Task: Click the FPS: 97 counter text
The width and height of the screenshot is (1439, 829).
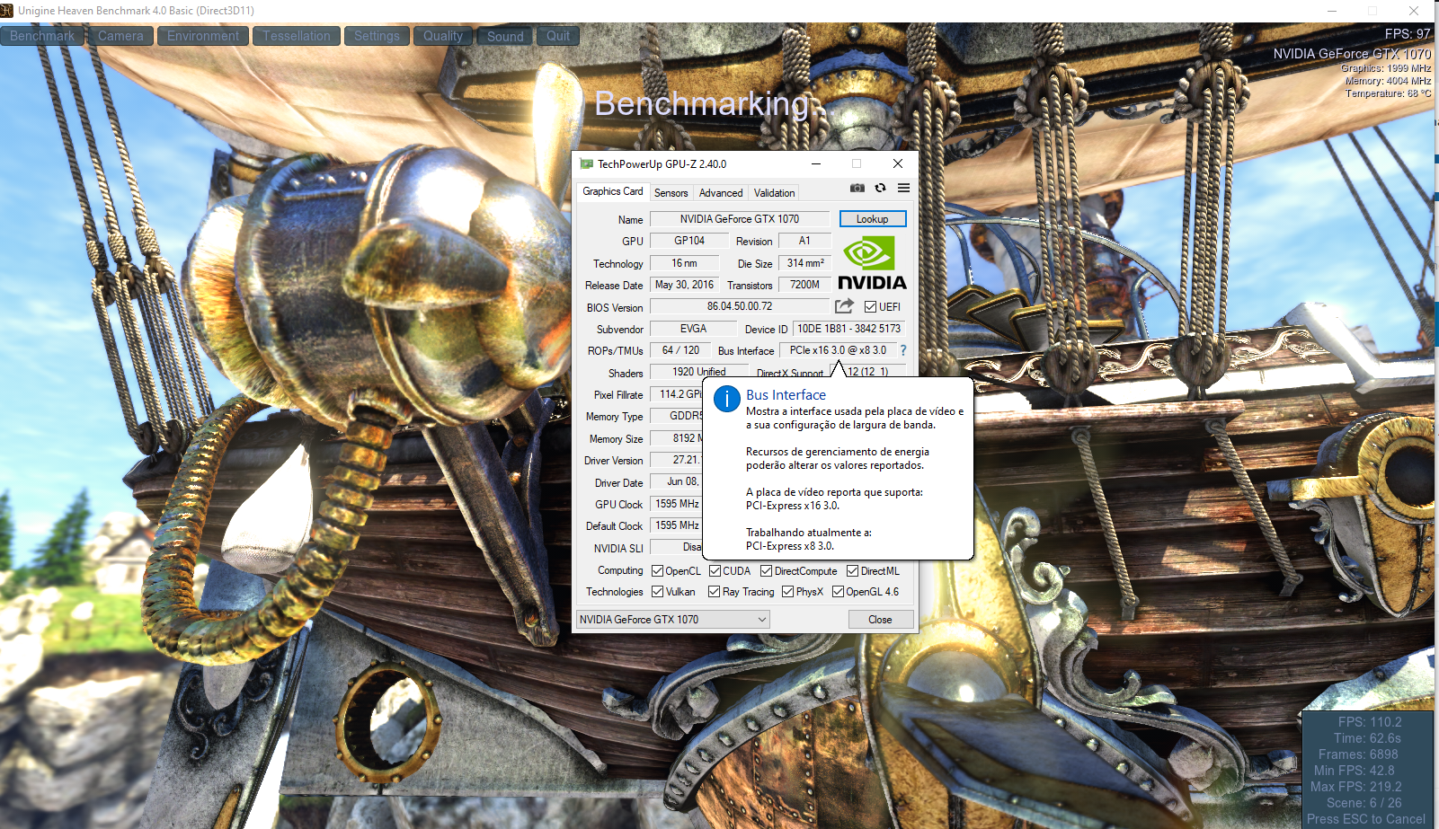Action: tap(1407, 34)
